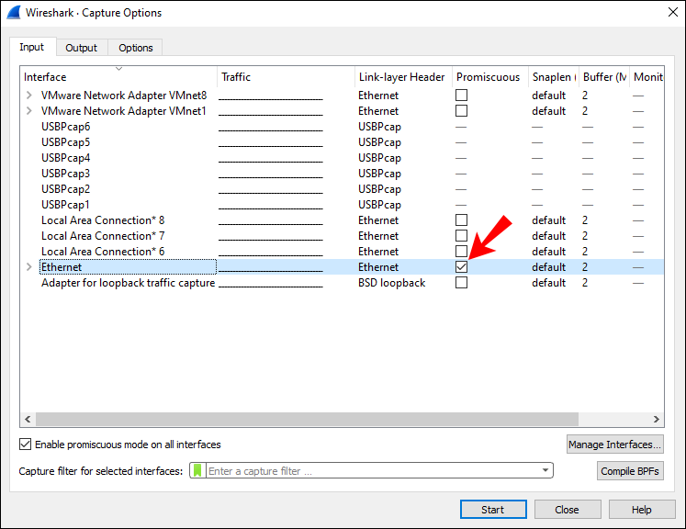
Task: Expand the VMware Network Adapter VMnet1 row
Action: coord(28,111)
